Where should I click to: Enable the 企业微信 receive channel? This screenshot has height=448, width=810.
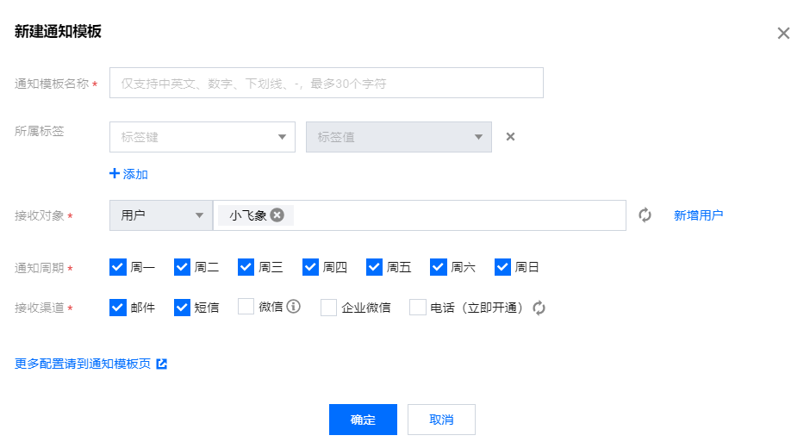click(328, 308)
